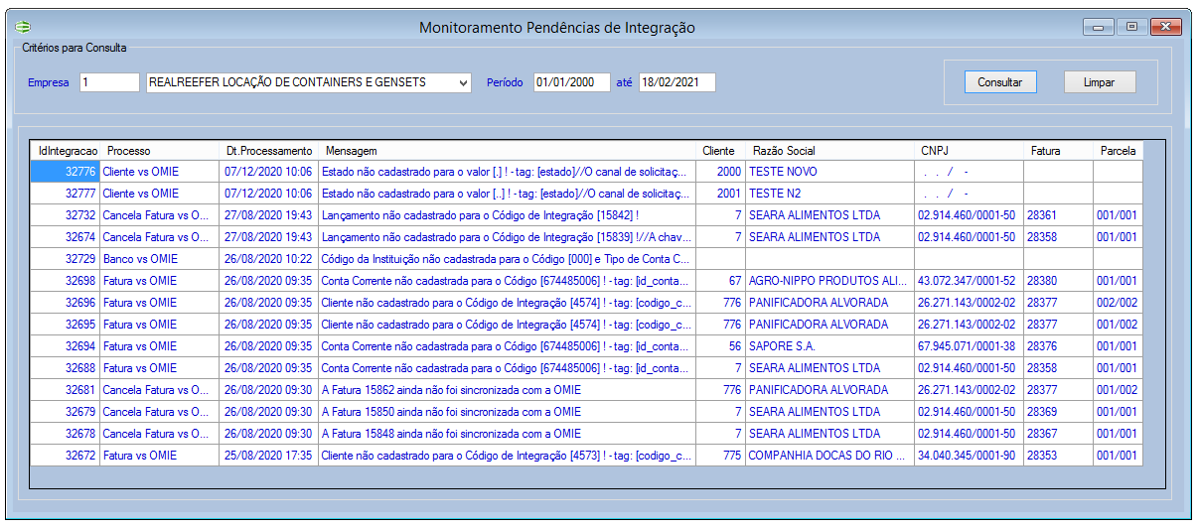Click the Fatura column header
Viewport: 1200px width, 529px height.
point(1059,151)
